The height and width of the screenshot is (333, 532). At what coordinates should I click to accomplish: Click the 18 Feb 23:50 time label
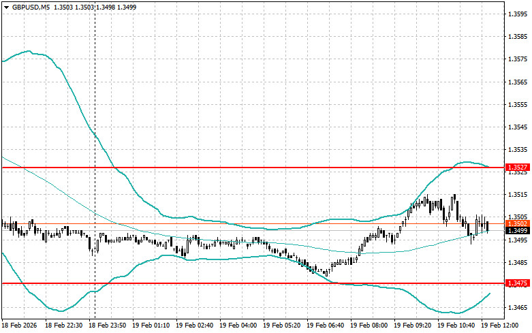(x=107, y=326)
